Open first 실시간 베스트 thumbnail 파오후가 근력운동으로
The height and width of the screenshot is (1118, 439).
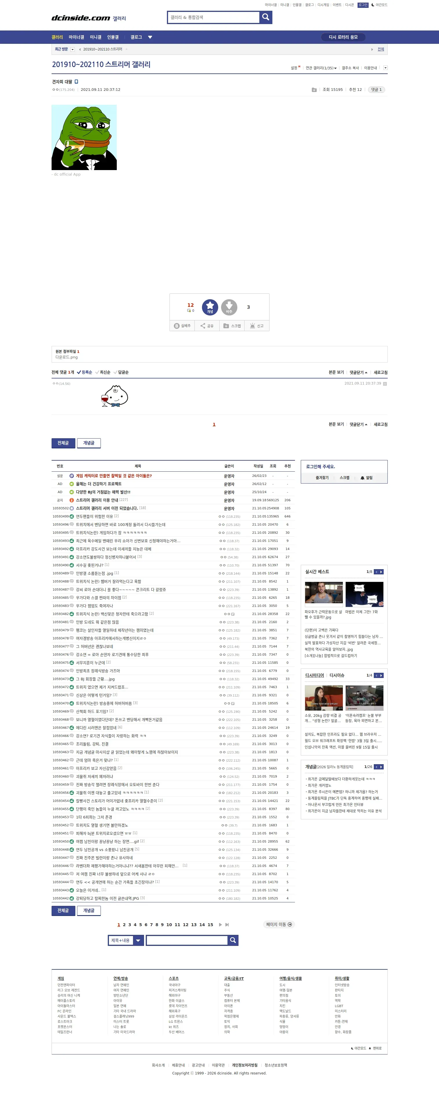click(x=324, y=594)
